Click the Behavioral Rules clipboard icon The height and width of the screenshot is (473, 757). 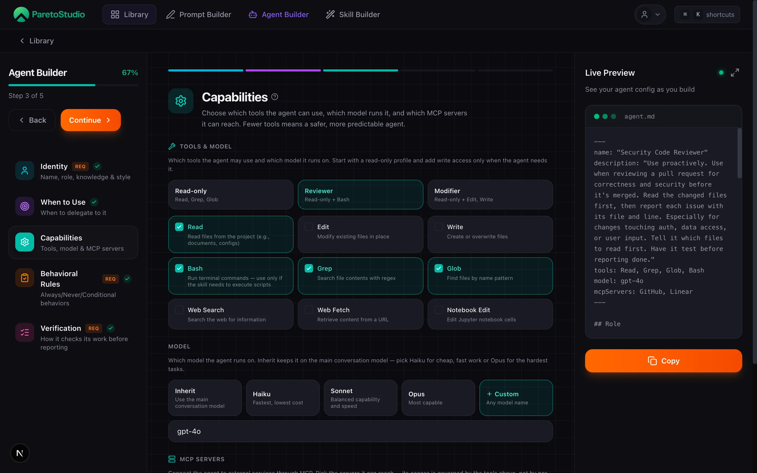click(25, 277)
